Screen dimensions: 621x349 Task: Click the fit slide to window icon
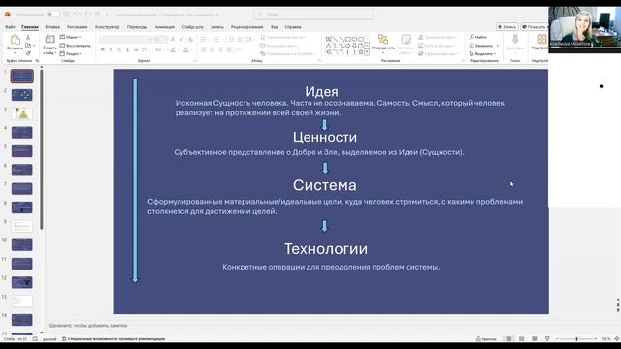click(x=617, y=339)
